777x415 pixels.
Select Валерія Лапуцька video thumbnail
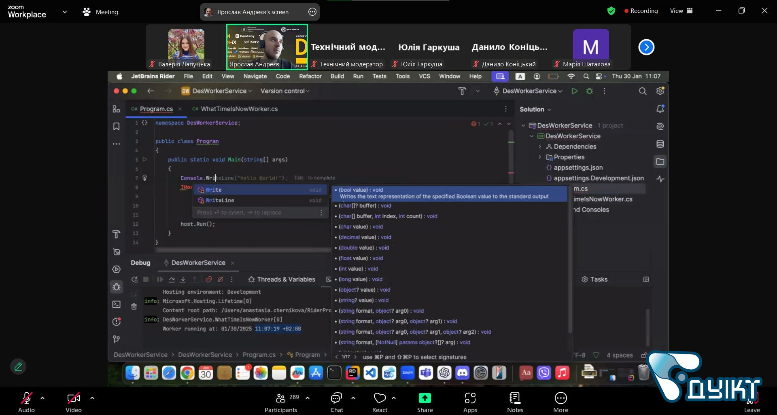point(186,47)
